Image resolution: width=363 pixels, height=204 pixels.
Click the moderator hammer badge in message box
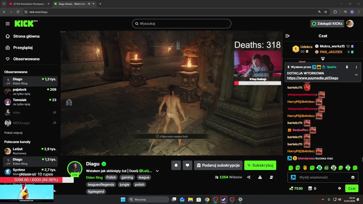coord(293,177)
